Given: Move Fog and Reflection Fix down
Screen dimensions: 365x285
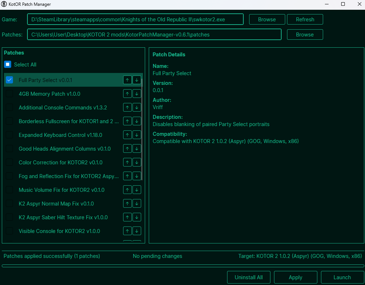Looking at the screenshot, I should click(x=136, y=176).
